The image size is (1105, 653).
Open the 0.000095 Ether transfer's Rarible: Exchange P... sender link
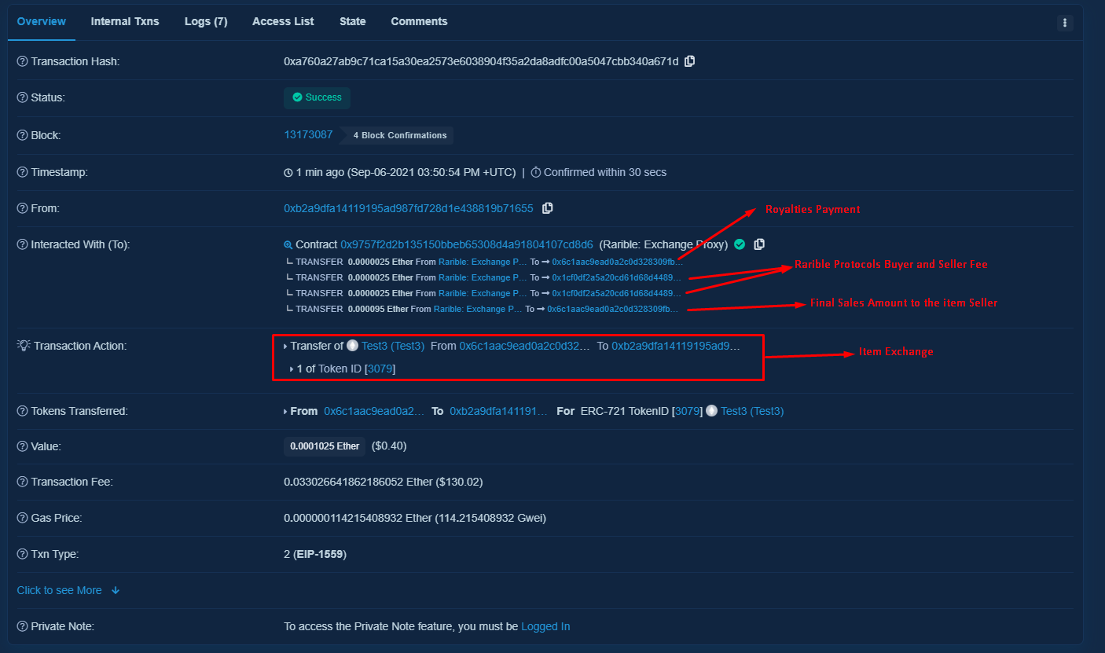(478, 309)
